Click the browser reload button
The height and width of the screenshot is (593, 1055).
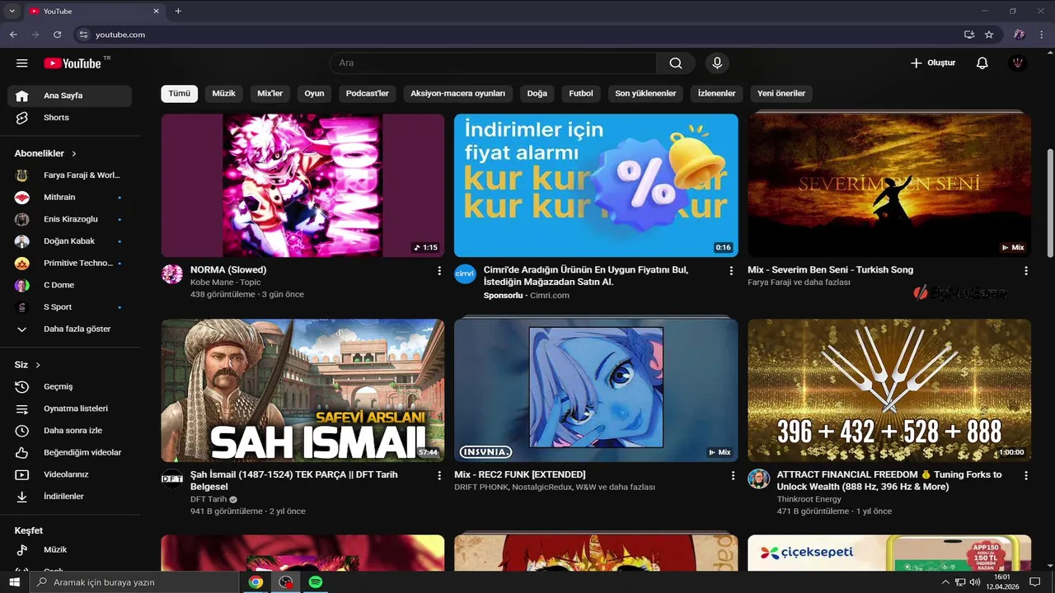58,35
